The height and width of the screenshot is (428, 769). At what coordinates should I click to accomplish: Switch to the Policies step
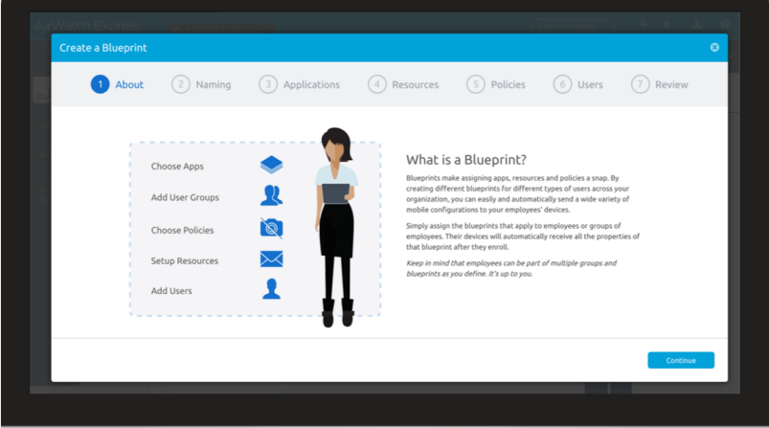point(496,84)
